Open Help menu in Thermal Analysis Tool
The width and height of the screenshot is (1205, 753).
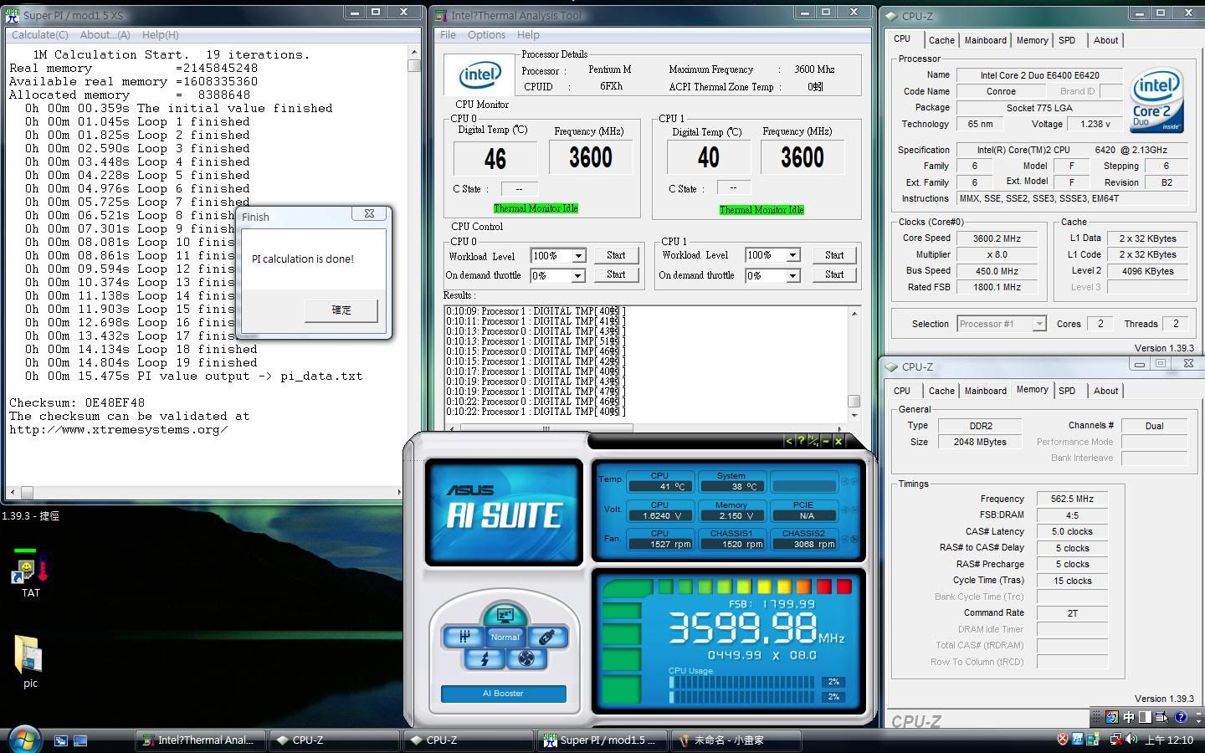[x=528, y=35]
